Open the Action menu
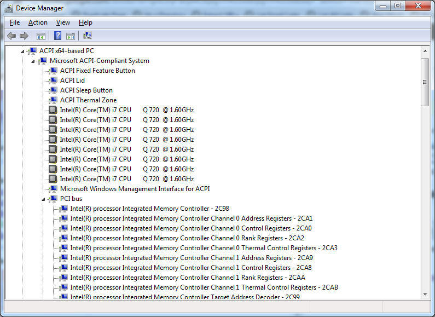The height and width of the screenshot is (317, 435). [x=38, y=22]
